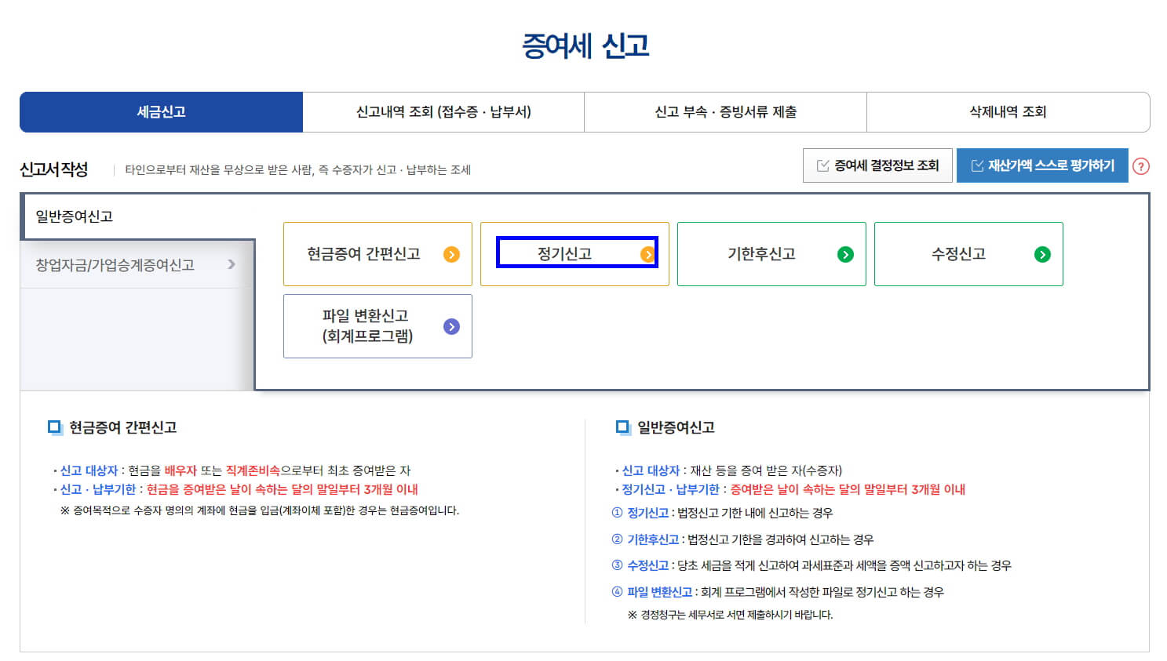The width and height of the screenshot is (1167, 661).
Task: Click the red 배우자 text
Action: (x=181, y=470)
